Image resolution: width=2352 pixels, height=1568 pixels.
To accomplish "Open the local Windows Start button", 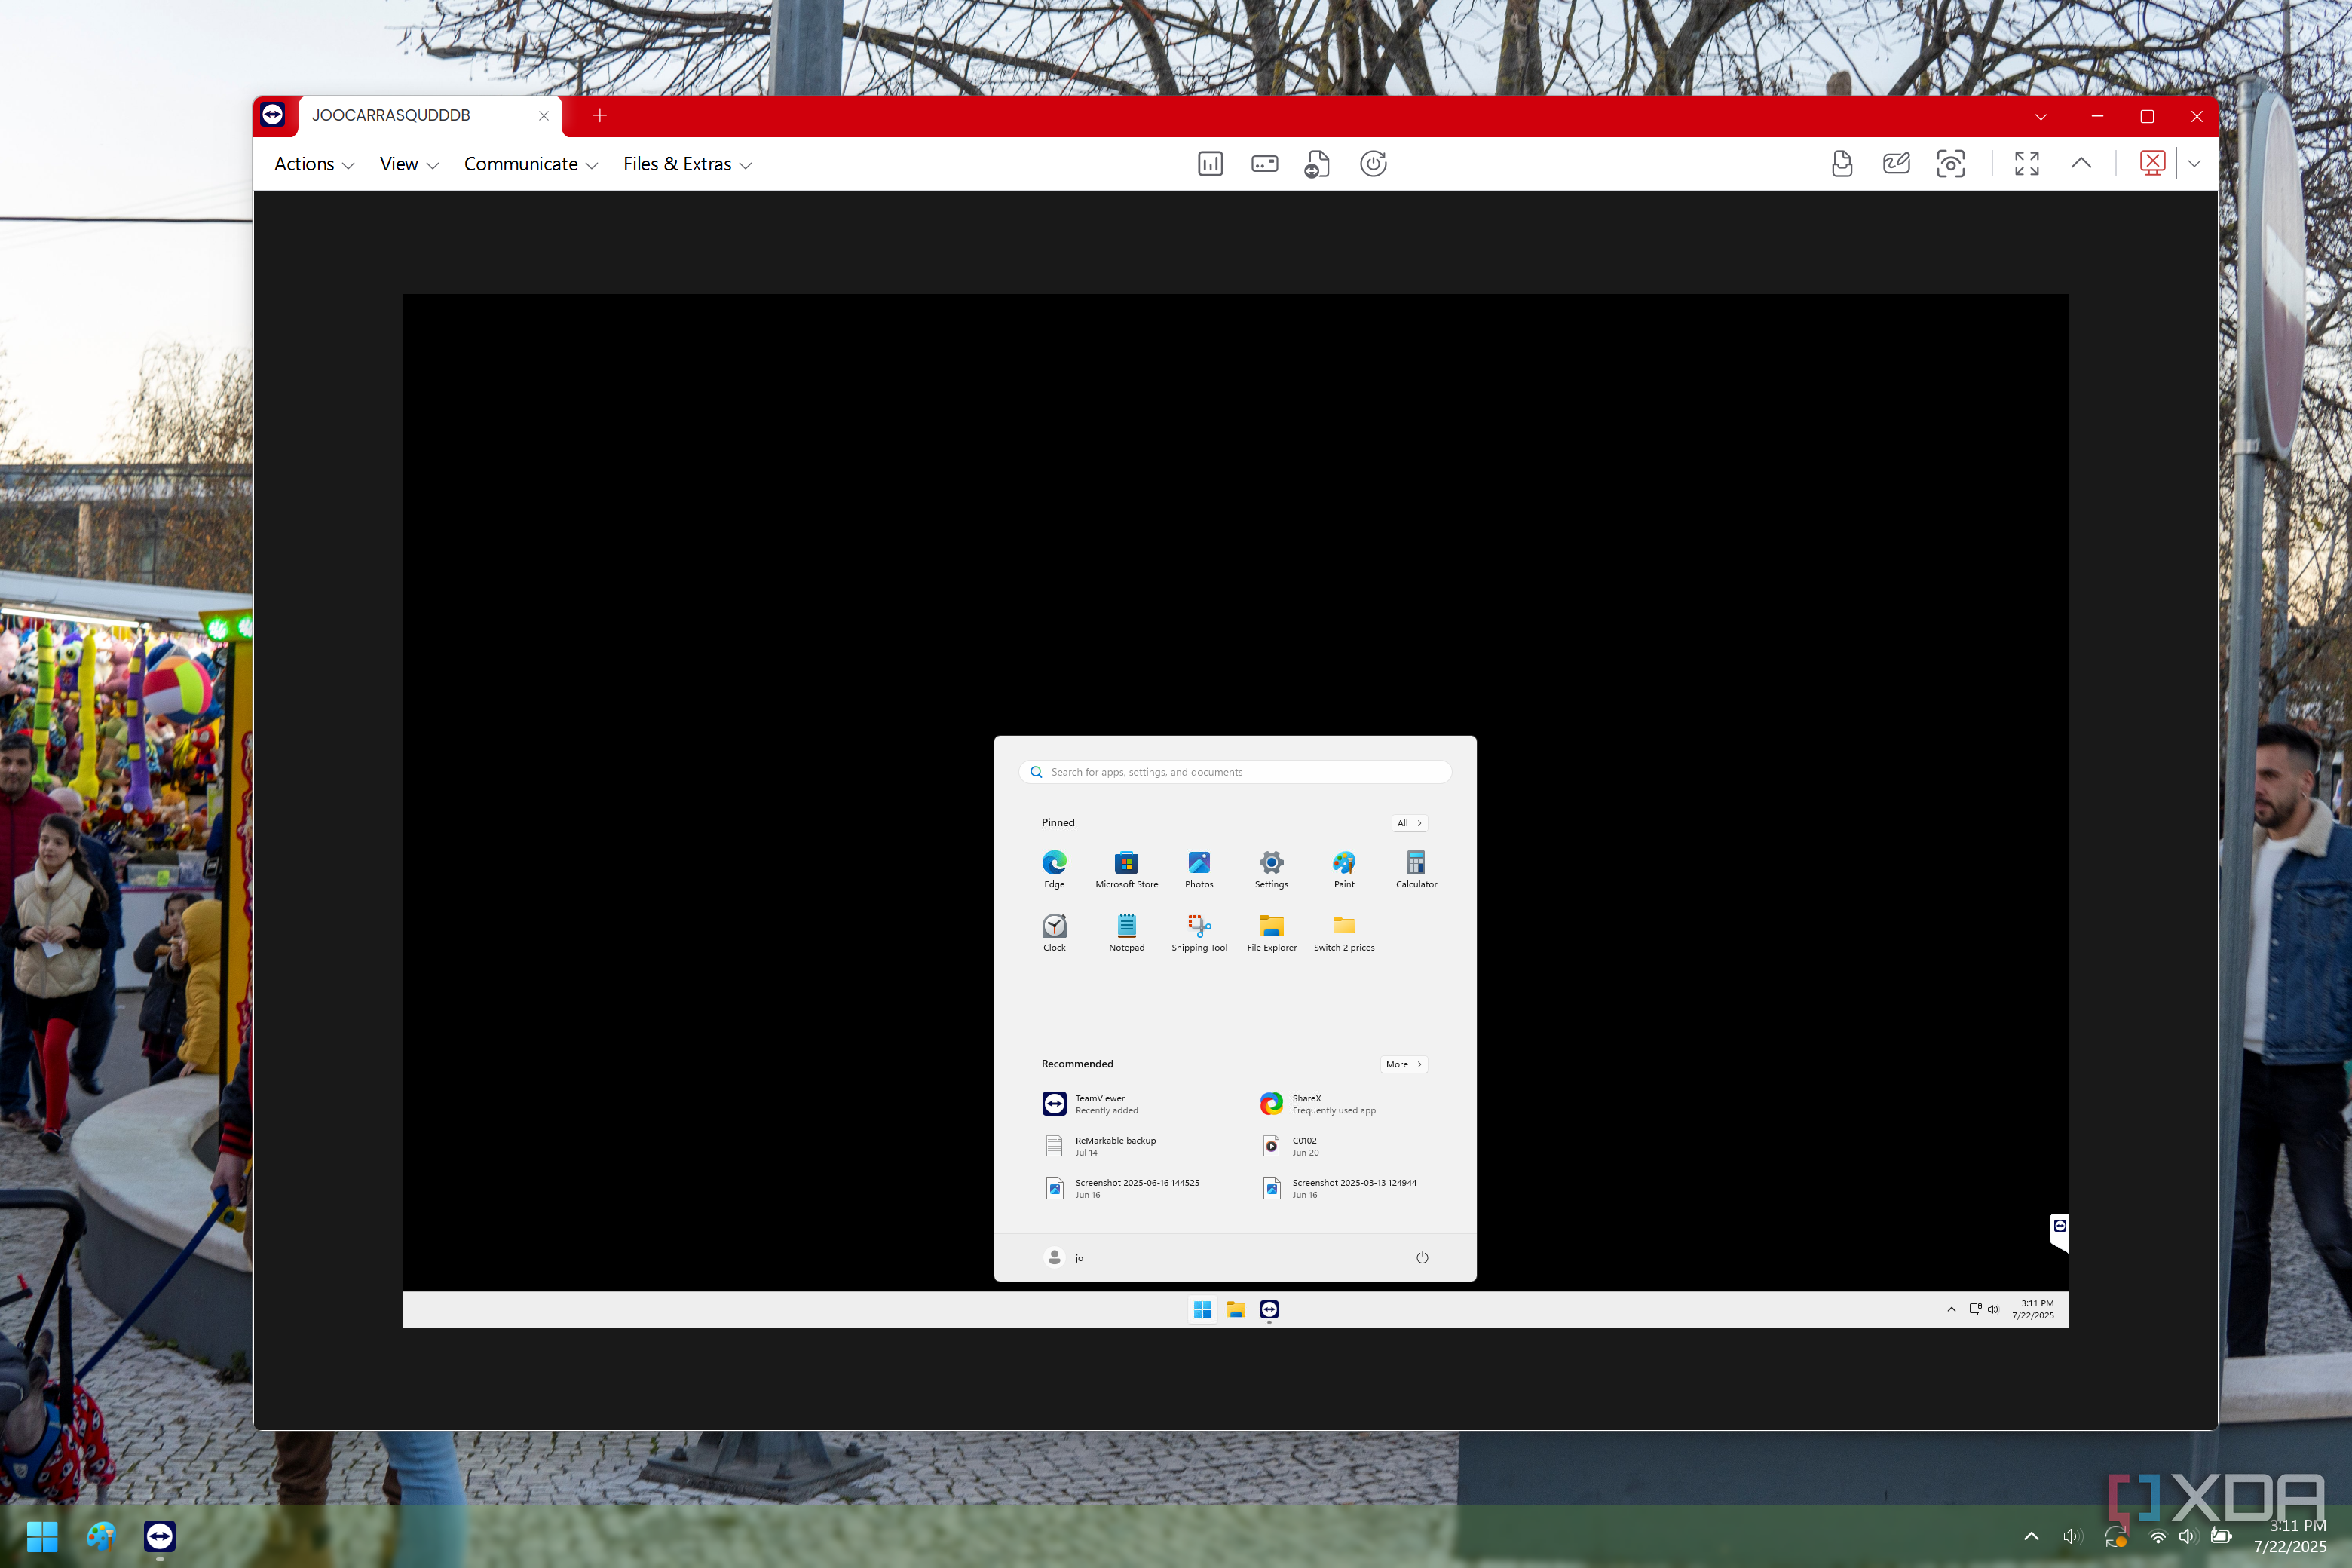I will click(x=42, y=1536).
